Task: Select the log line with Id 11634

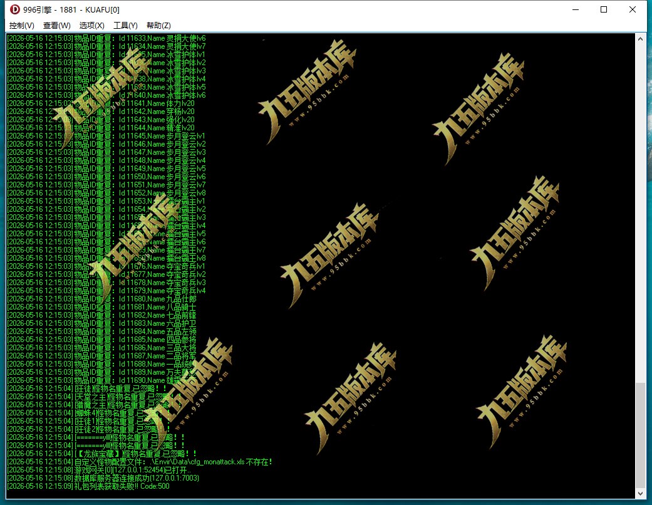Action: click(106, 46)
